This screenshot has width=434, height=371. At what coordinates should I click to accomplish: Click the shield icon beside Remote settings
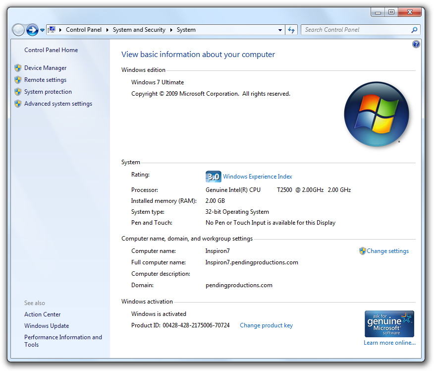(18, 80)
